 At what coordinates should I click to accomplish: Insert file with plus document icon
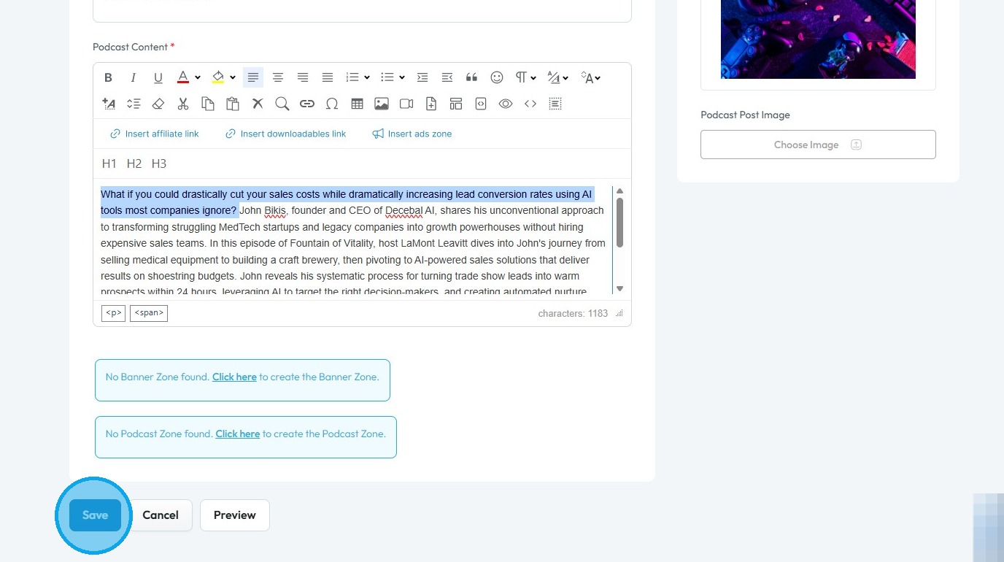[431, 104]
